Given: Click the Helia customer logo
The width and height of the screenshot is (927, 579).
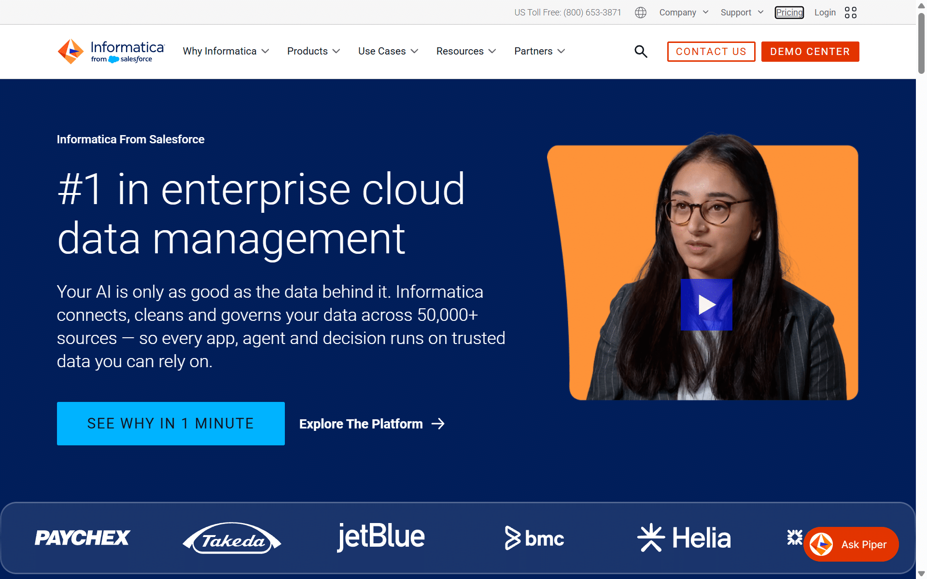Looking at the screenshot, I should pos(684,538).
